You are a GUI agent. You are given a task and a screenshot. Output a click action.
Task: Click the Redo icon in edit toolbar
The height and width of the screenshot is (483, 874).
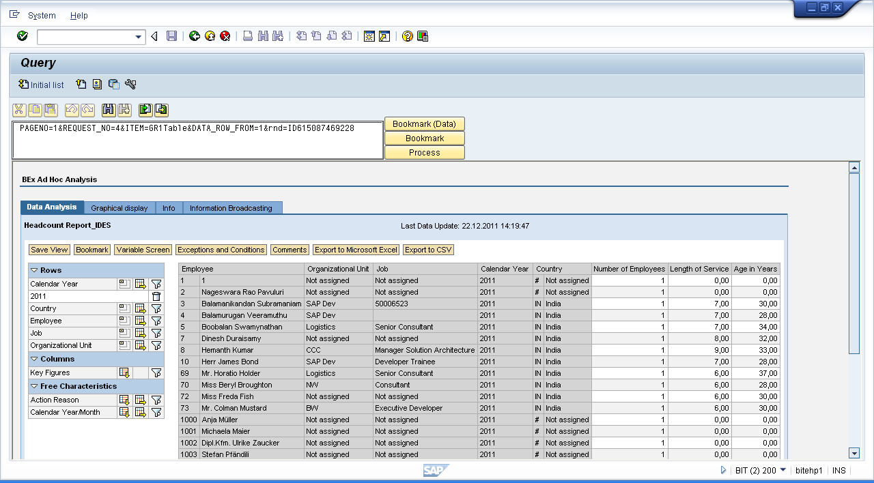coord(87,109)
